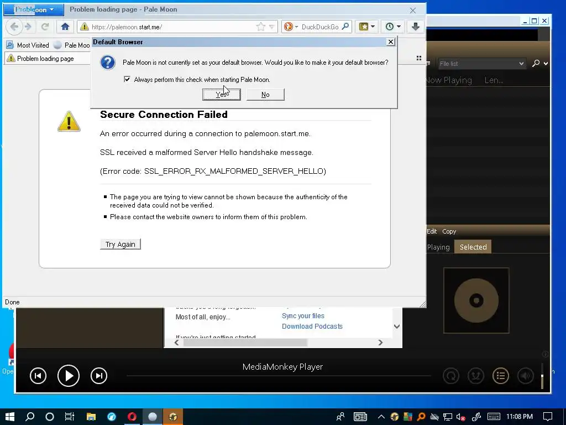The image size is (566, 425).
Task: Click the MediaMonkey search magnifier icon
Action: click(x=536, y=63)
